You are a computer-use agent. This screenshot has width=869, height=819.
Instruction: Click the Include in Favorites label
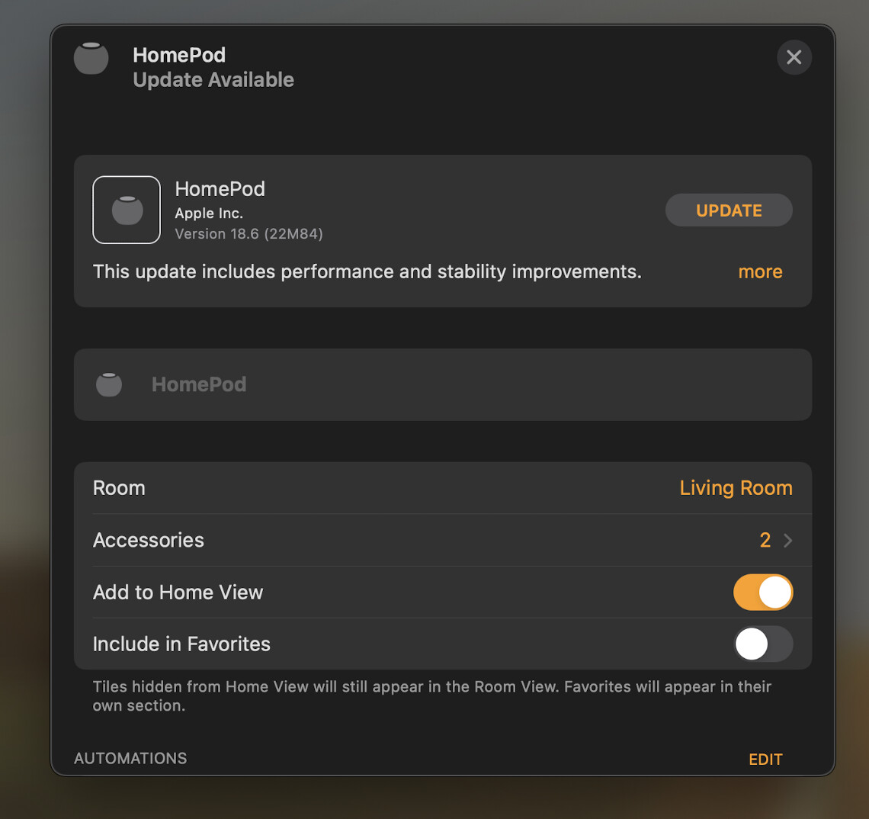(181, 644)
